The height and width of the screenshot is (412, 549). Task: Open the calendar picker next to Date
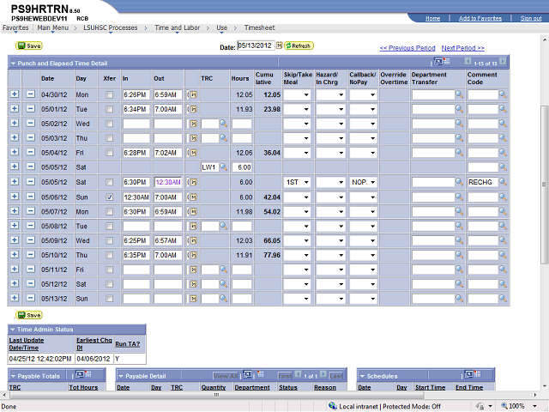[280, 45]
